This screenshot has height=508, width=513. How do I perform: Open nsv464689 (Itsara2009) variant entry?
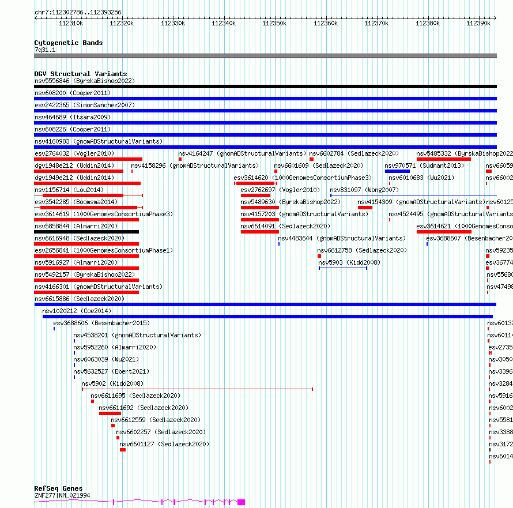tap(73, 117)
